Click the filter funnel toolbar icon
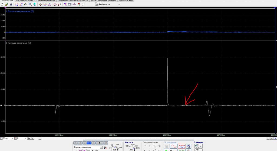 pos(65,4)
